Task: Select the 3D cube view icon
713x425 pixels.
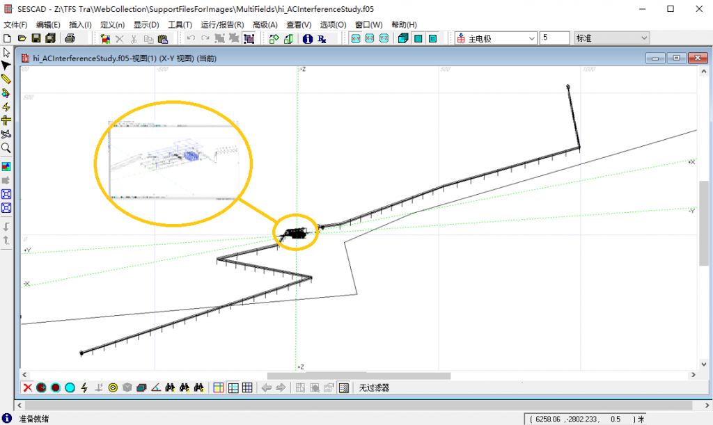Action: click(x=403, y=39)
